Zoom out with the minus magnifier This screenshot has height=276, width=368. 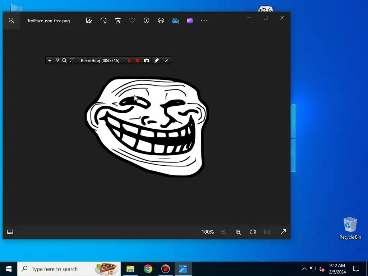[224, 232]
